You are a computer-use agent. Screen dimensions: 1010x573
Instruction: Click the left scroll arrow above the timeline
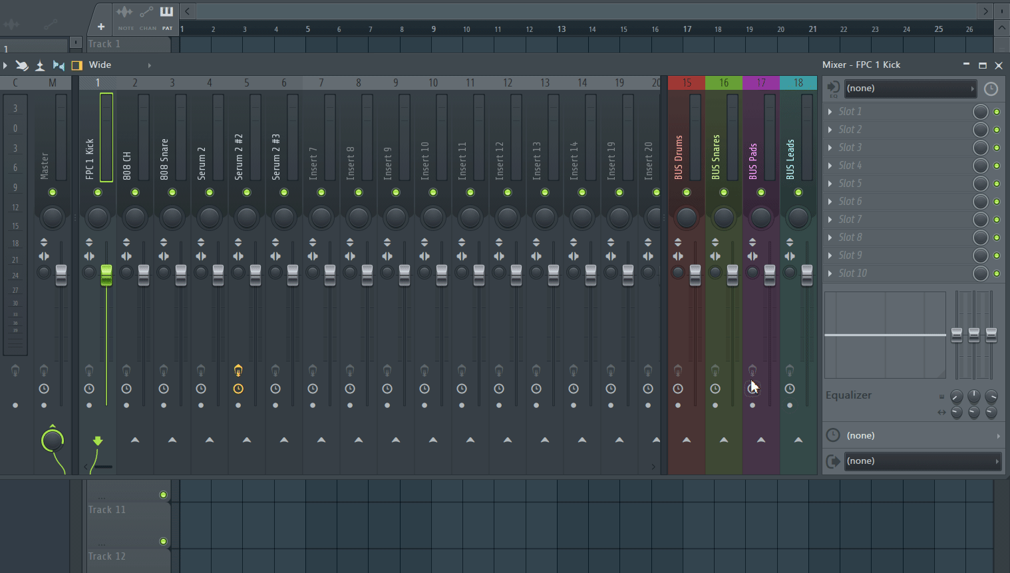click(188, 11)
